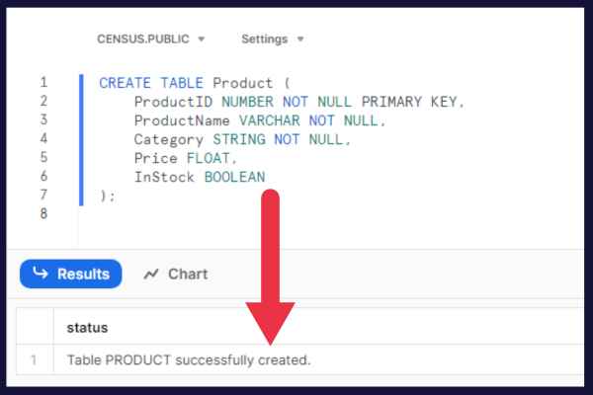This screenshot has height=395, width=593.
Task: Click the Settings dropdown arrow icon
Action: click(x=300, y=39)
